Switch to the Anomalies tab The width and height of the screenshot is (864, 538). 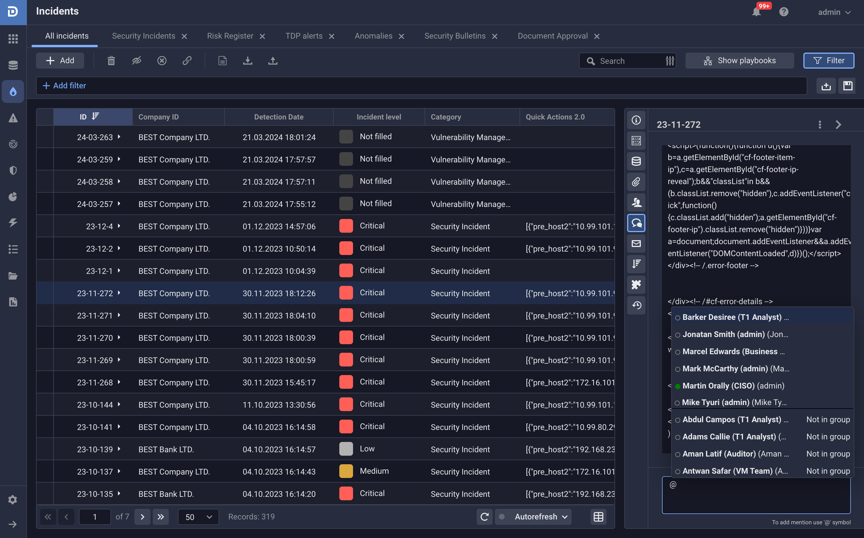coord(373,36)
